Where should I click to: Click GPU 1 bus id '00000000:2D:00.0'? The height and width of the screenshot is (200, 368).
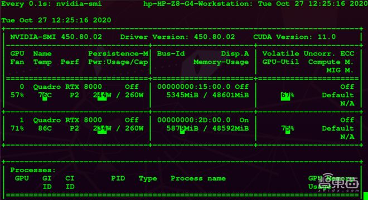193,120
